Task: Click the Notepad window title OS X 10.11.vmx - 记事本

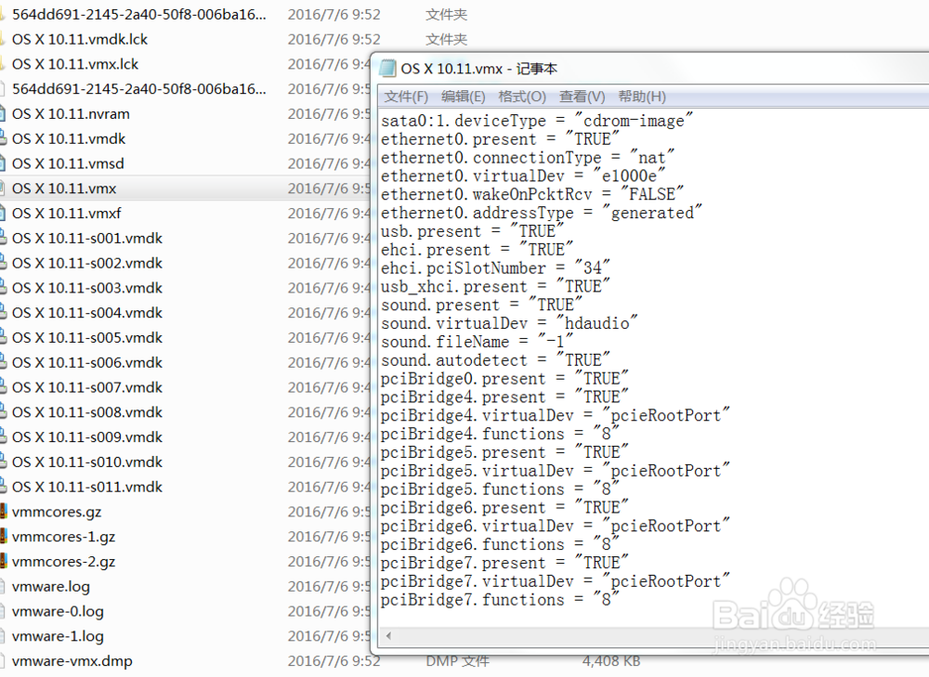Action: (478, 69)
